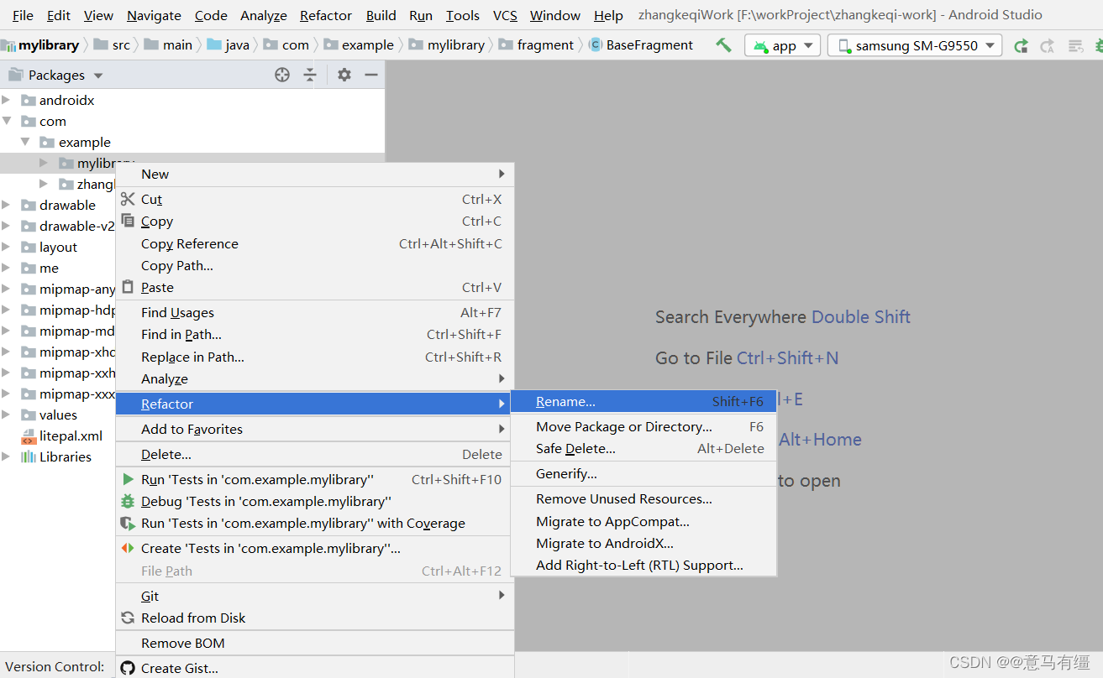Screen dimensions: 1103x678
Task: Click the Apply Changes and Restart Activity icon
Action: pyautogui.click(x=1021, y=46)
